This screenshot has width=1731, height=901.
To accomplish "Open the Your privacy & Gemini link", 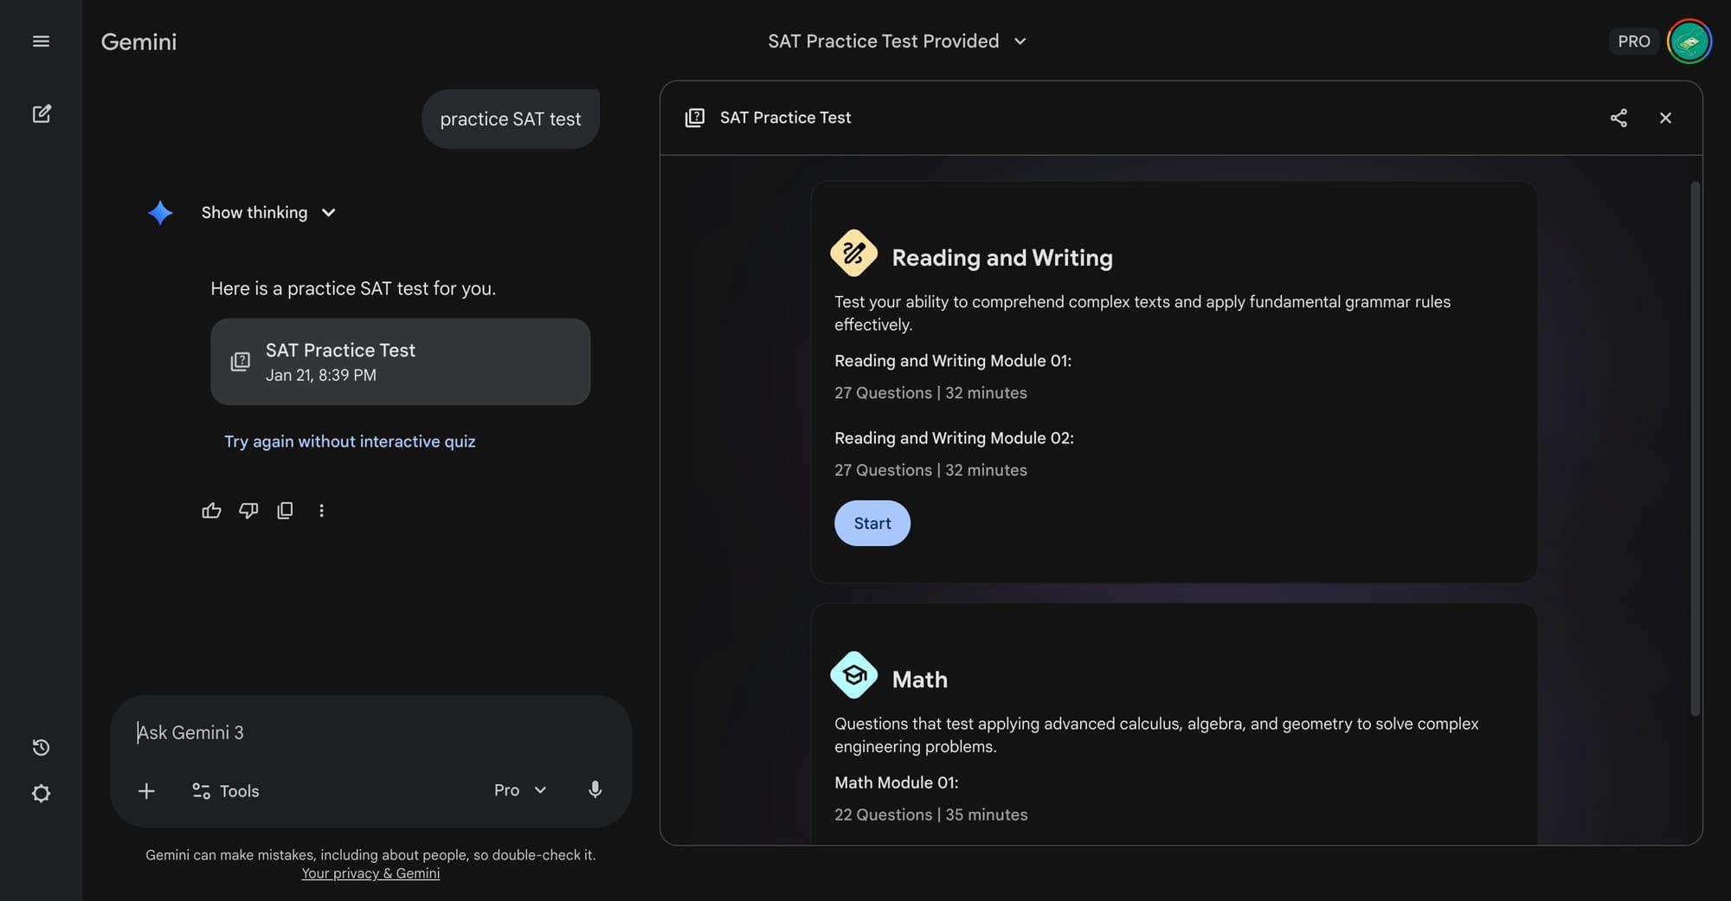I will pyautogui.click(x=370, y=874).
